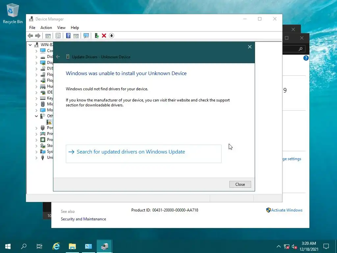Screen dimensions: 337x253
Task: Expand the Disk drives category
Action: coord(36,57)
